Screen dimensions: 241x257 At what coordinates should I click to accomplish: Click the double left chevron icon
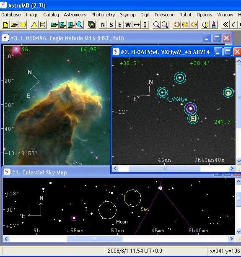225,25
